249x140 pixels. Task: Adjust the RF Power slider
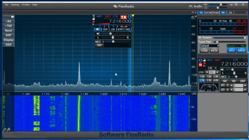tap(230, 38)
